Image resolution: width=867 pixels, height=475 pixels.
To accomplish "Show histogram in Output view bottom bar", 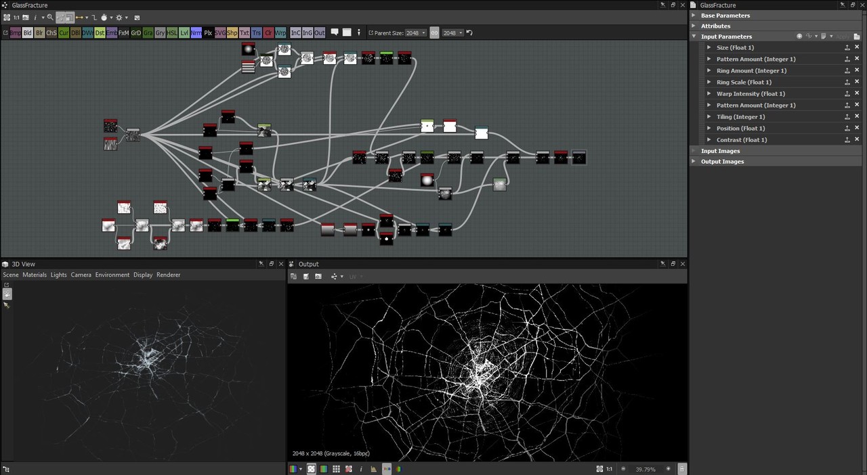I will click(x=374, y=469).
